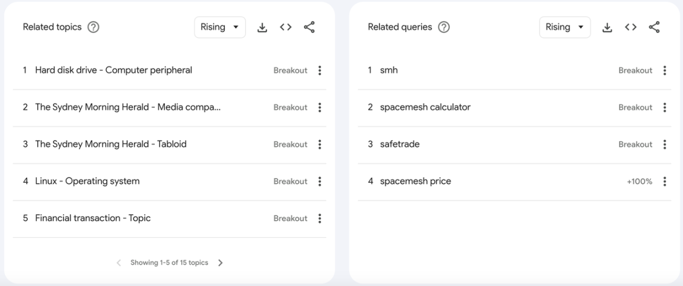Open embed code for Related topics
Screen dimensions: 683x286
click(285, 27)
